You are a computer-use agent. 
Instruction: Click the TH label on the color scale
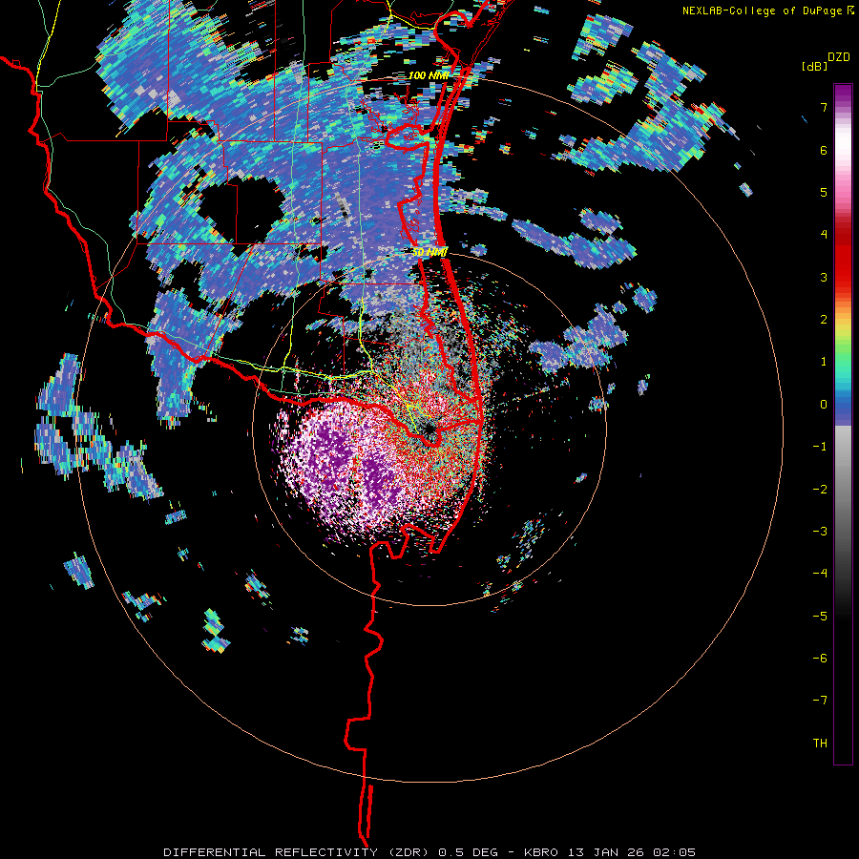click(x=820, y=744)
